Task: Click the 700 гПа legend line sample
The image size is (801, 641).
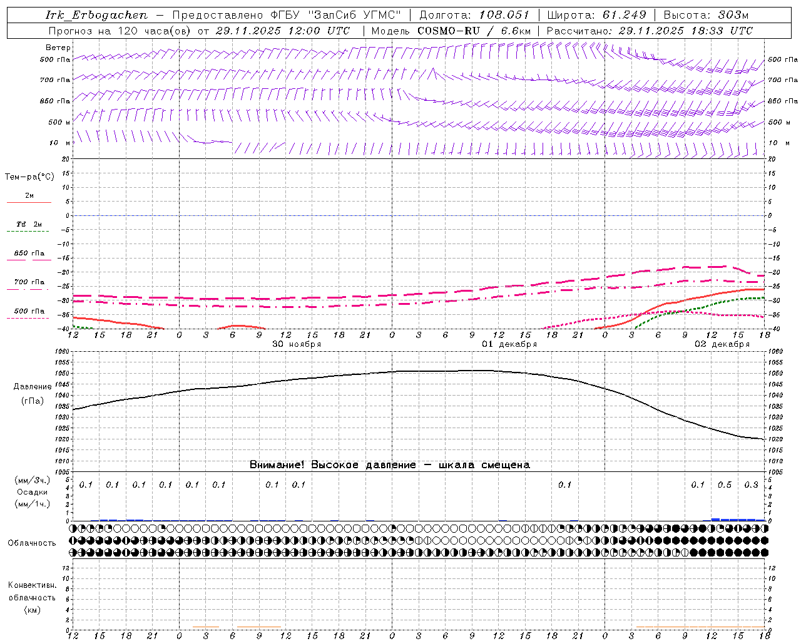Action: tap(29, 289)
